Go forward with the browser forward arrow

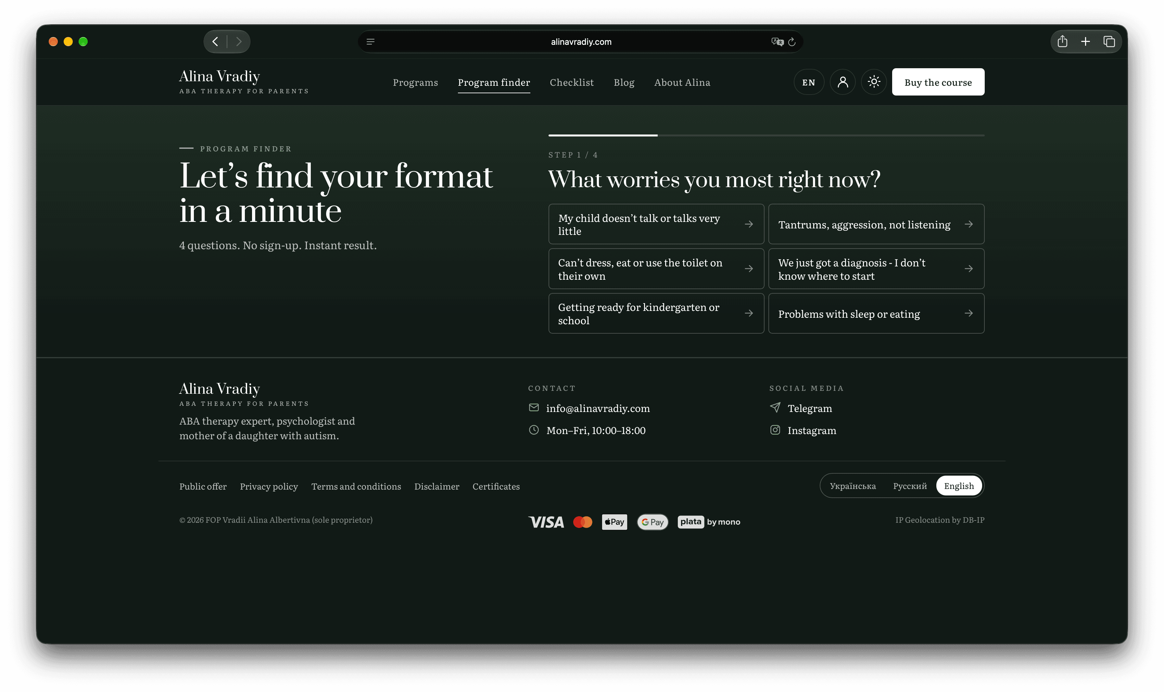click(x=239, y=42)
